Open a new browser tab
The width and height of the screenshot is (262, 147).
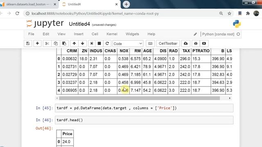point(126,4)
